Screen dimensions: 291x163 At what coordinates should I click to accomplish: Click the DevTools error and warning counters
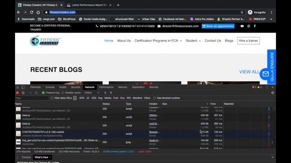pyautogui.click(x=257, y=87)
